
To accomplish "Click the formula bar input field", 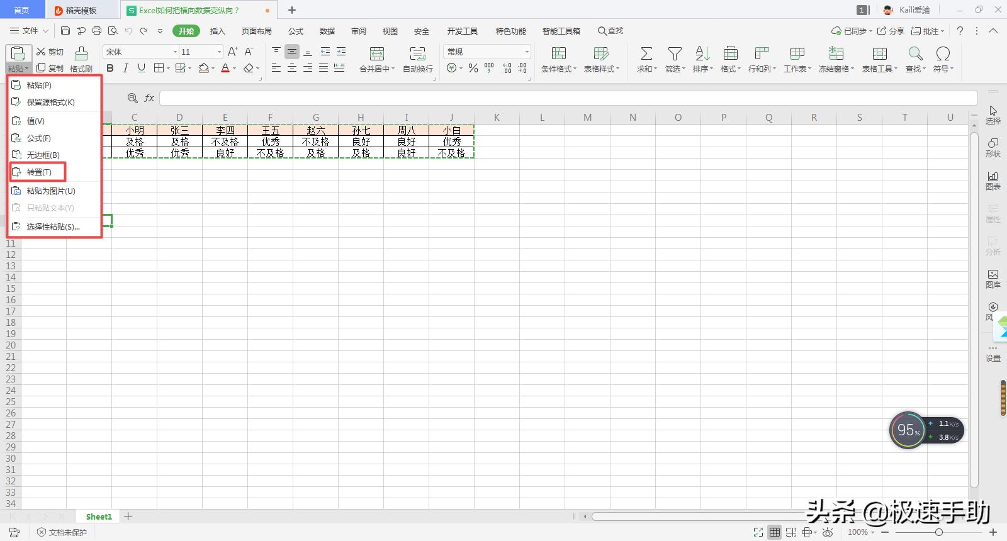I will click(x=566, y=98).
